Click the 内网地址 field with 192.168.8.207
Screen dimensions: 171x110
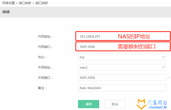[x=122, y=36]
